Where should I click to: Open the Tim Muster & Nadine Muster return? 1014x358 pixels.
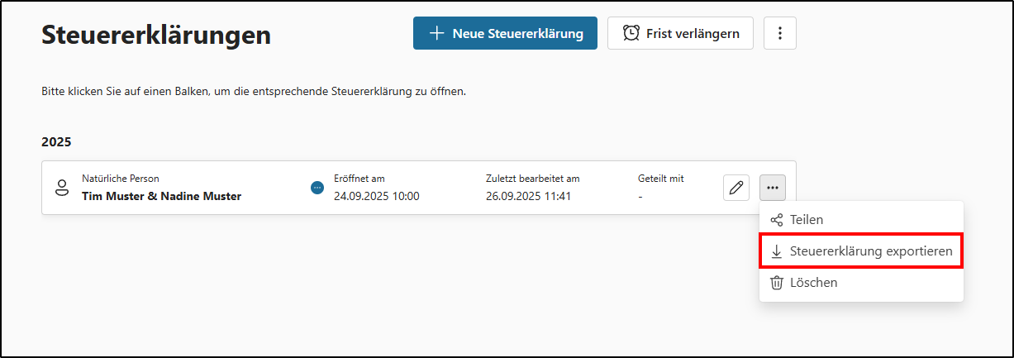(161, 197)
